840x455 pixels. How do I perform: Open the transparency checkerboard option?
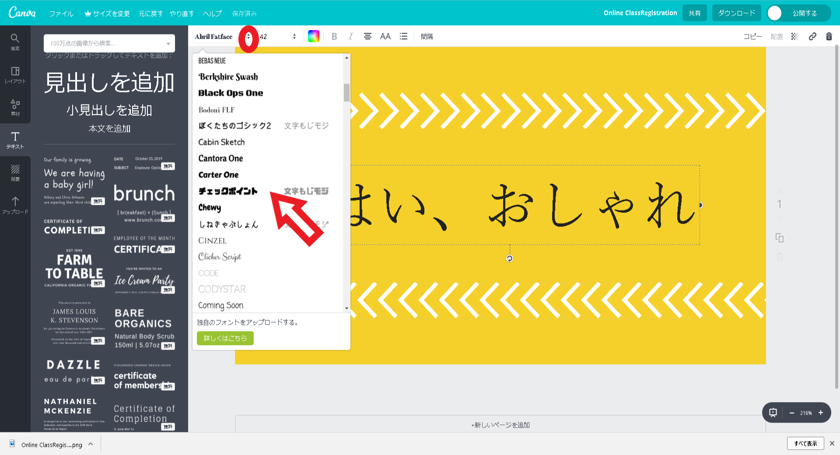click(x=794, y=37)
